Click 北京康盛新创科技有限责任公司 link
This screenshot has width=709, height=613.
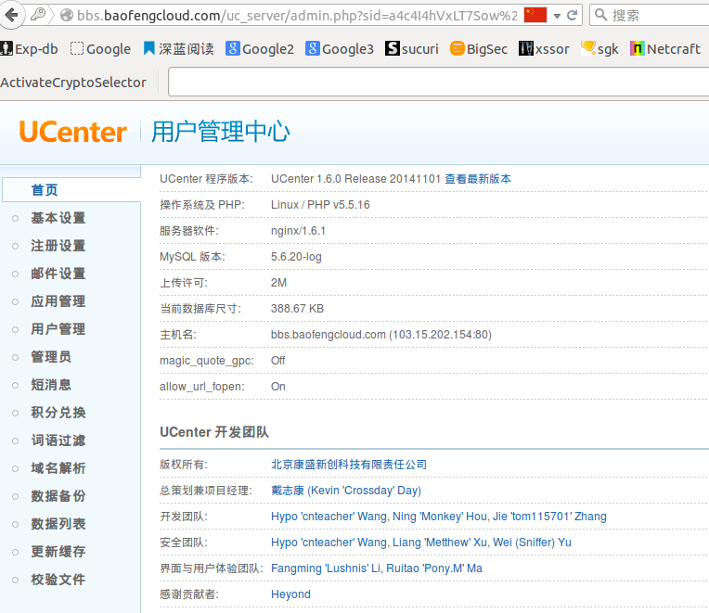(x=349, y=465)
